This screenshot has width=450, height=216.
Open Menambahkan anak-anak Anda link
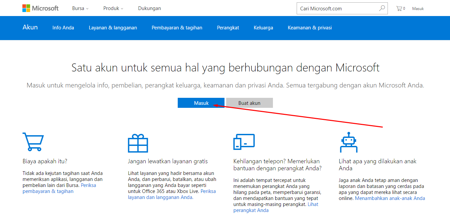tap(390, 198)
